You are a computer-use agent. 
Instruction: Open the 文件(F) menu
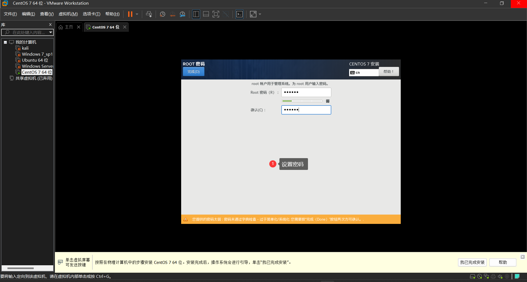coord(10,14)
